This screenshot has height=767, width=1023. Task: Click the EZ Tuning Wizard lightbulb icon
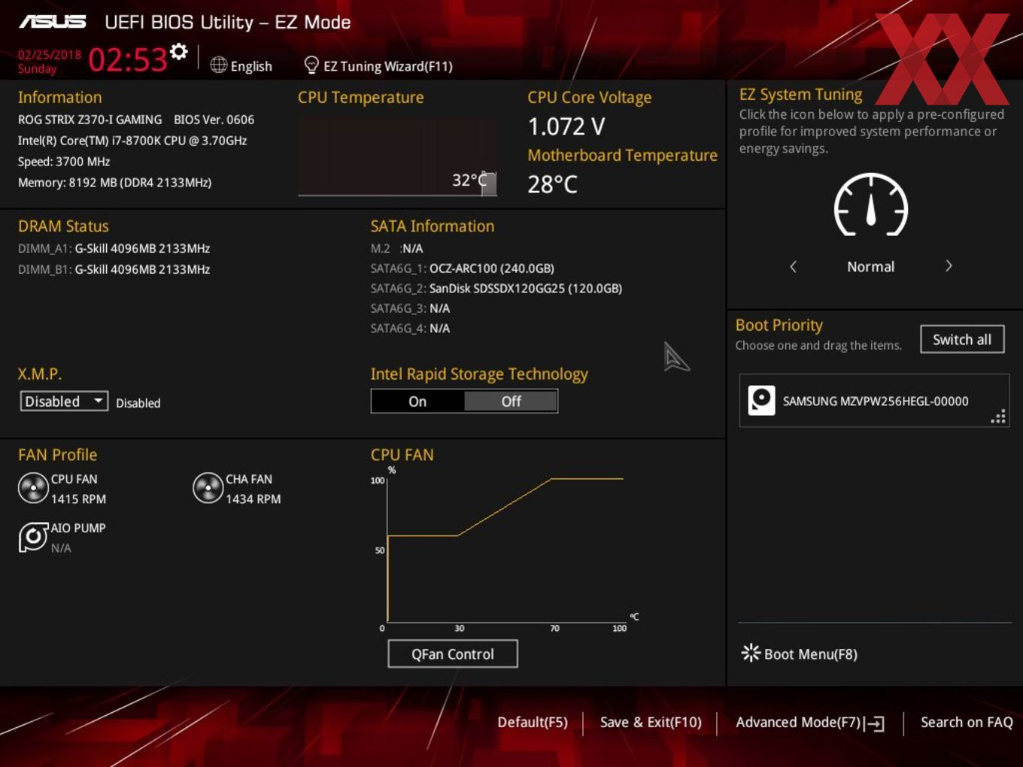[x=311, y=65]
